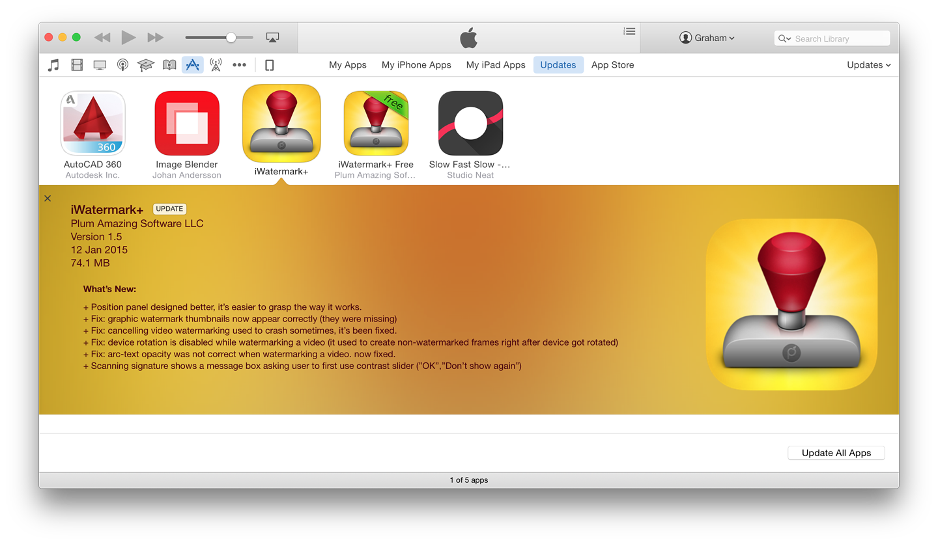Image resolution: width=938 pixels, height=544 pixels.
Task: Click Update All Apps button
Action: pos(836,453)
